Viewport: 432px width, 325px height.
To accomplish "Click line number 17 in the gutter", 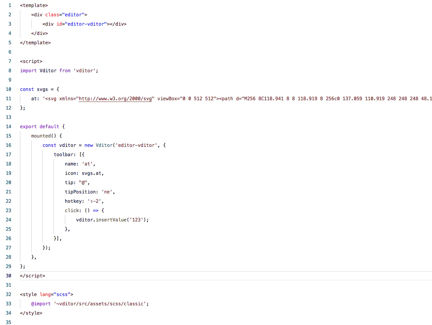I will click(x=9, y=155).
